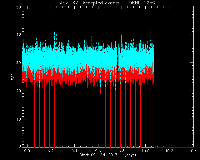Click the 'Start: 09-JAN-2013' label
Image resolution: width=200 pixels, height=160 pixels.
(x=98, y=155)
